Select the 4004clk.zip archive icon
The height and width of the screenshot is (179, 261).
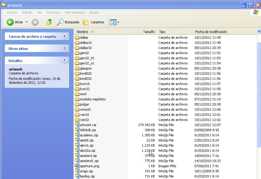(77, 130)
